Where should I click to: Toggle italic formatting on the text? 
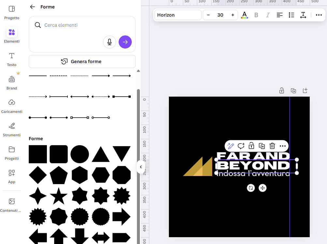point(268,15)
